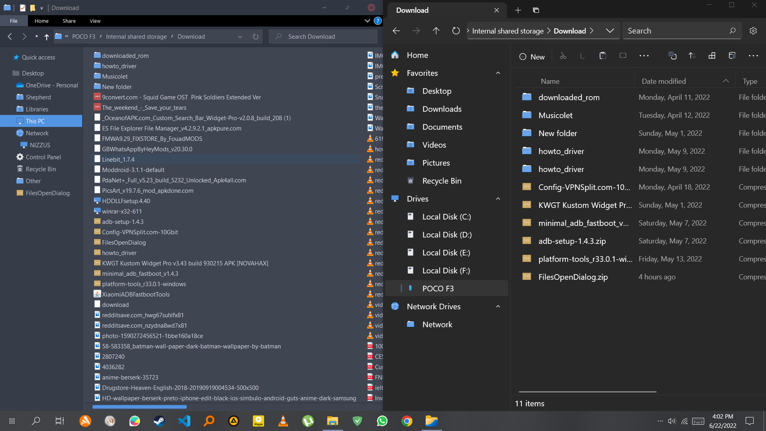The image size is (766, 431).
Task: Open the Layout options icon
Action: (x=712, y=56)
